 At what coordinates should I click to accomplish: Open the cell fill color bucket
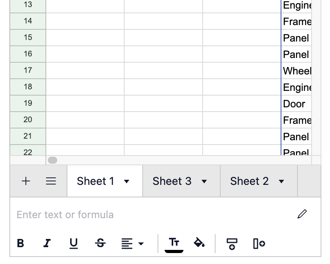tap(199, 243)
